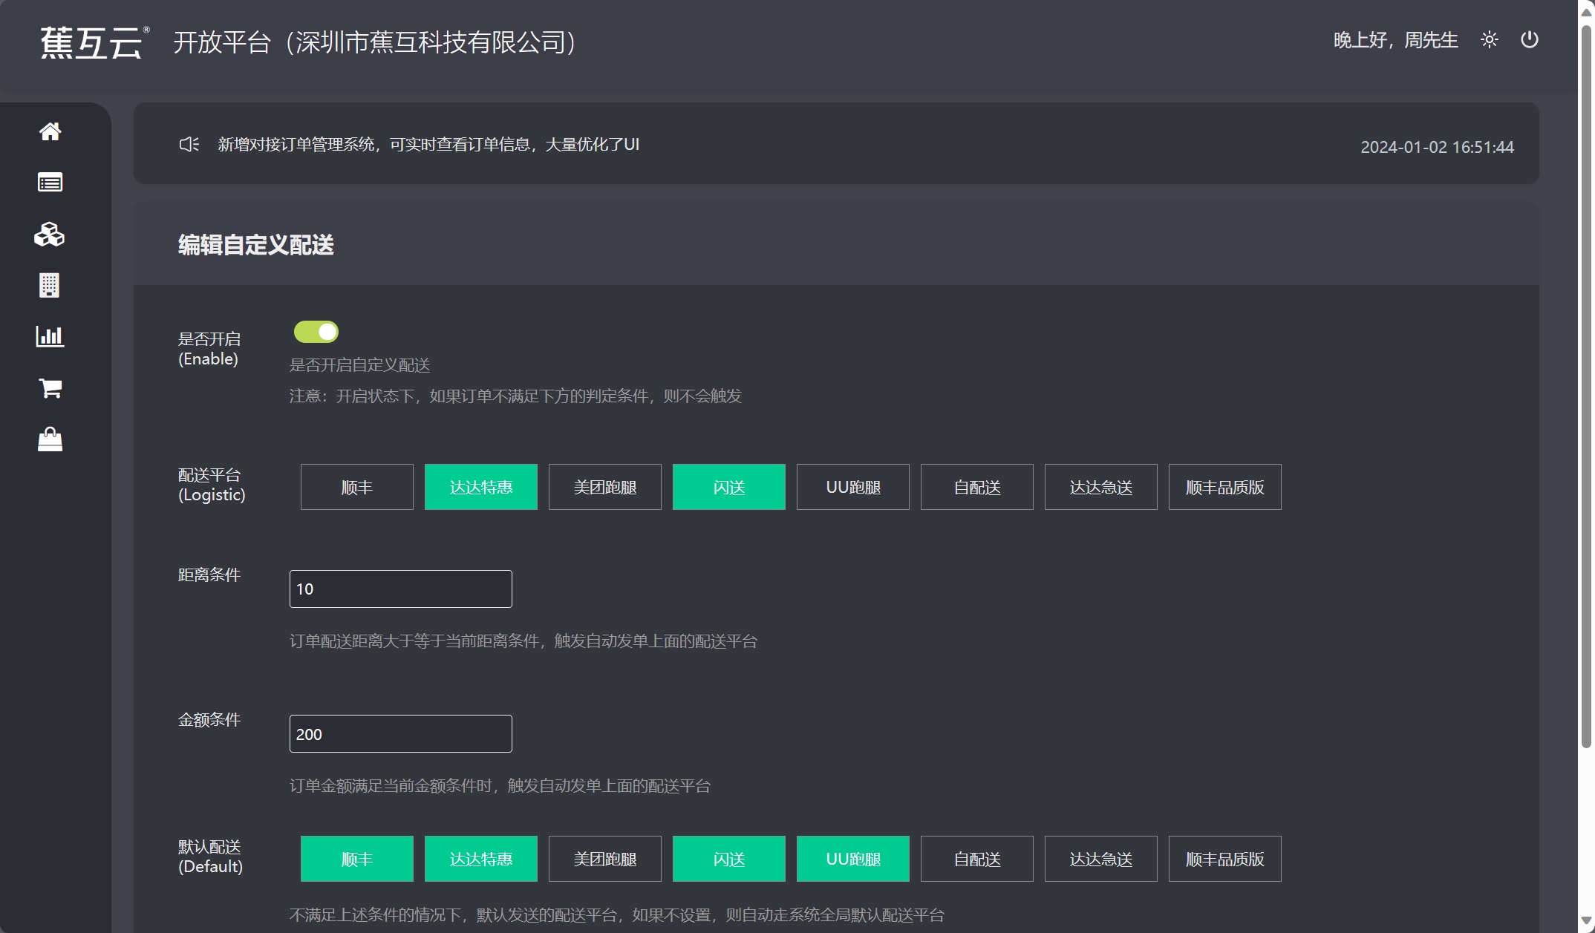1595x933 pixels.
Task: Select 美团跑腿 in 配送平台 row
Action: pos(605,487)
